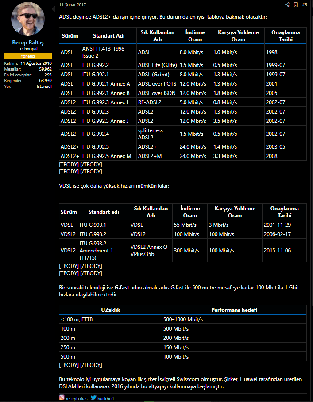Select the 500–1000 Mbit/s cell
The height and width of the screenshot is (402, 313).
click(x=234, y=319)
